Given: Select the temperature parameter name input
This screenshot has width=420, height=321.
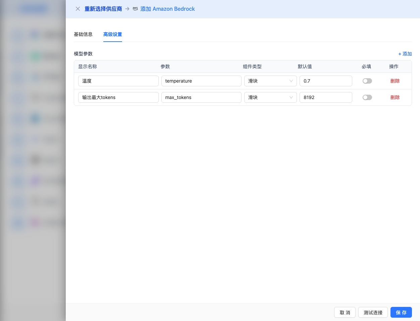Looking at the screenshot, I should (x=201, y=81).
